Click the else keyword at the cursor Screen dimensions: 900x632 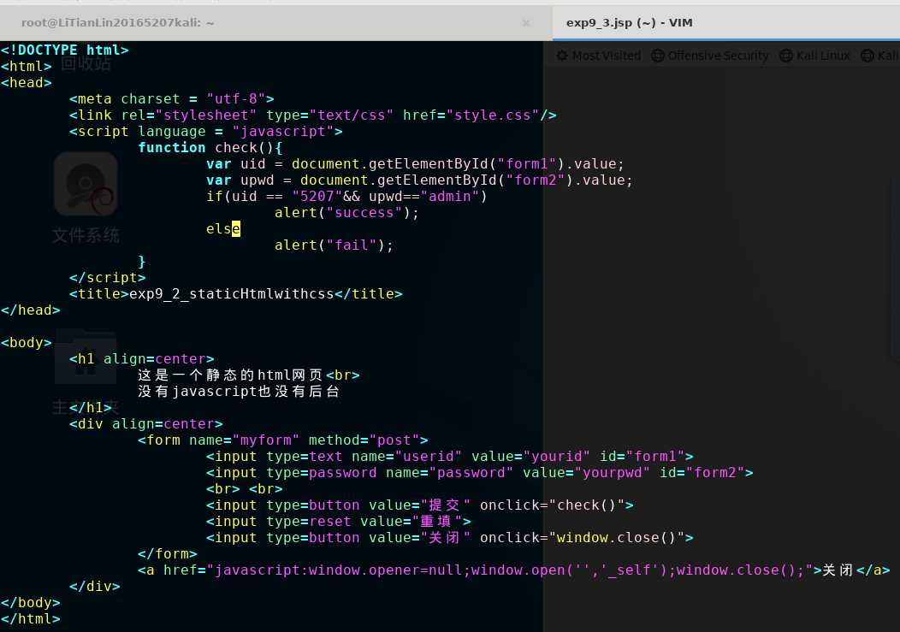coord(223,229)
